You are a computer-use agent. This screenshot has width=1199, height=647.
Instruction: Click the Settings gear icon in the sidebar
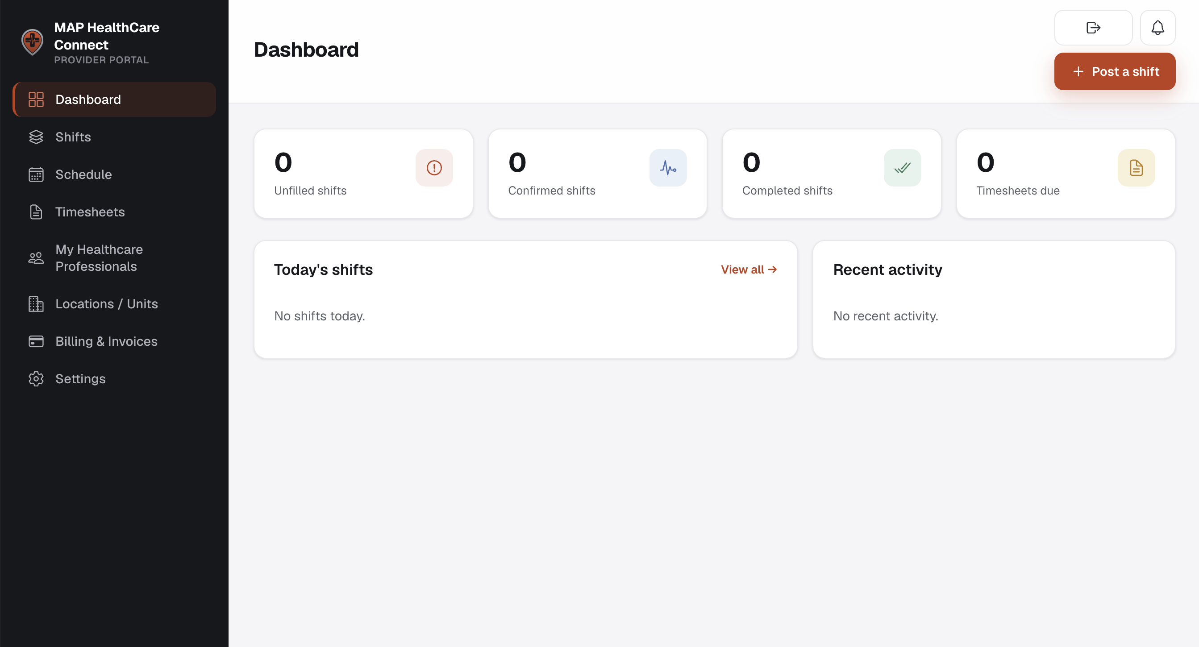coord(36,379)
